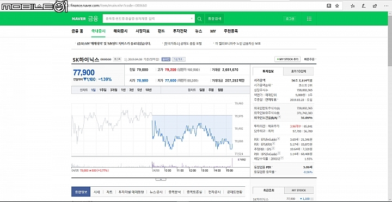Click the PER EPS(FnGuide) help icon
This screenshot has width=392, height=202.
coord(279,139)
